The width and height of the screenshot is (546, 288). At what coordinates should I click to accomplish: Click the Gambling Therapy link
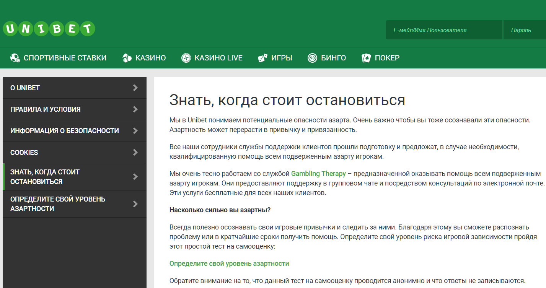click(x=318, y=173)
